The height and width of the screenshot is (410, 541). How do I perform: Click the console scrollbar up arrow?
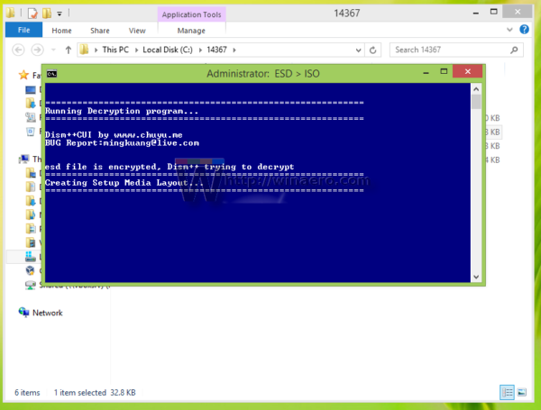coord(476,89)
